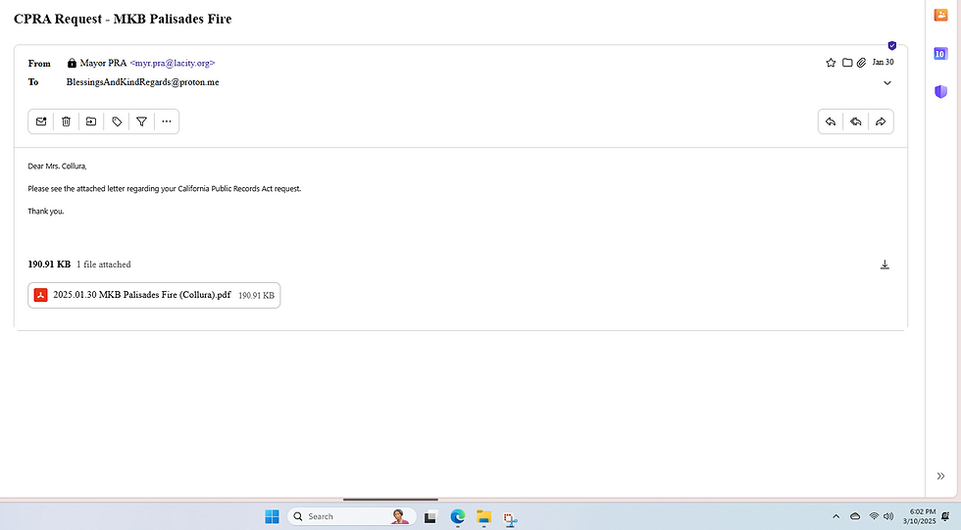Collapse side panel double chevron

(x=940, y=476)
